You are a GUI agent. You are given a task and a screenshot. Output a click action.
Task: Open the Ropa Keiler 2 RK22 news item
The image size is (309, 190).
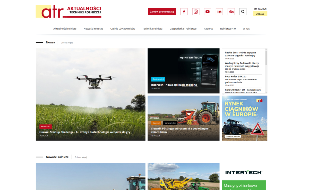coord(241,79)
